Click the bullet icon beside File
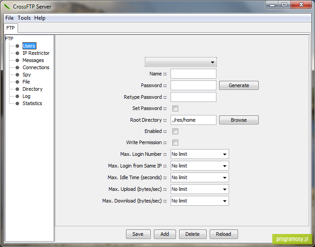The width and height of the screenshot is (315, 247). tap(18, 82)
